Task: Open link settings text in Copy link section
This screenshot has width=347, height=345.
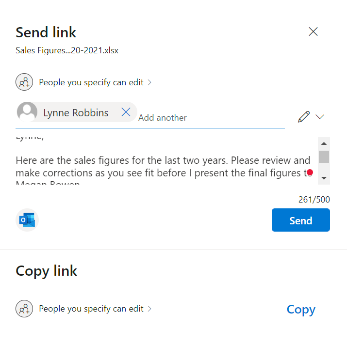Action: (91, 309)
